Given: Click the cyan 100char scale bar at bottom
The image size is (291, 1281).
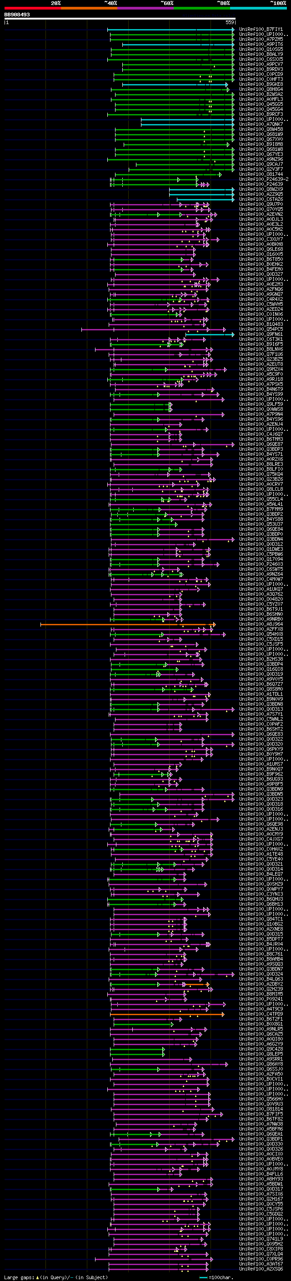Looking at the screenshot, I should 203,1277.
